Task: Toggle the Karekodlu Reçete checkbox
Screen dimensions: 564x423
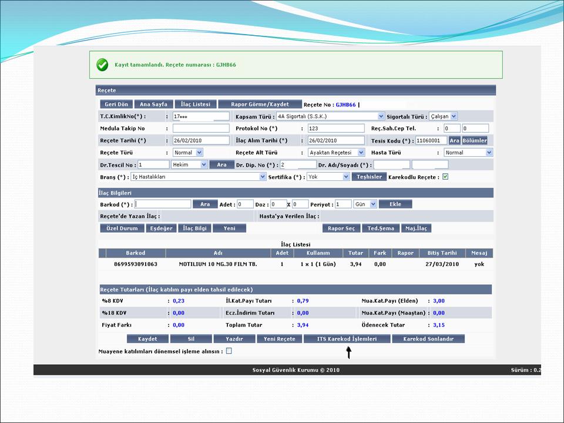Action: point(445,176)
